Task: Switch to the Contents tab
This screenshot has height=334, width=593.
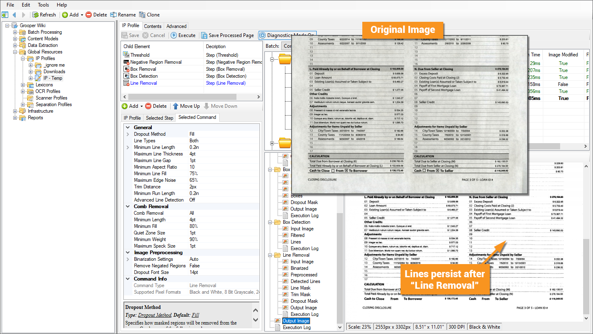Action: [x=153, y=26]
